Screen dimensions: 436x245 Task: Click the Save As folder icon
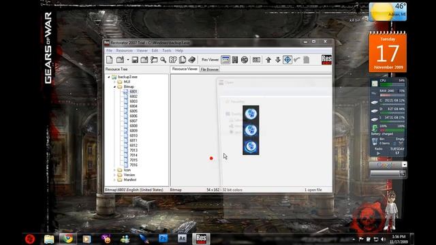[144, 60]
